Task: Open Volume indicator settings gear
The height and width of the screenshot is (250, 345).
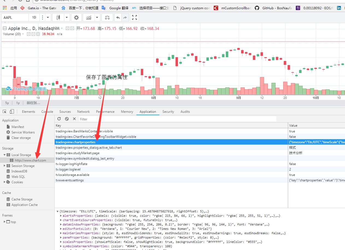Action: (33, 34)
